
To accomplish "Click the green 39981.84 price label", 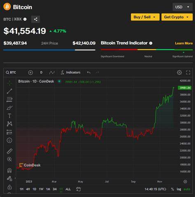I will coord(185,88).
